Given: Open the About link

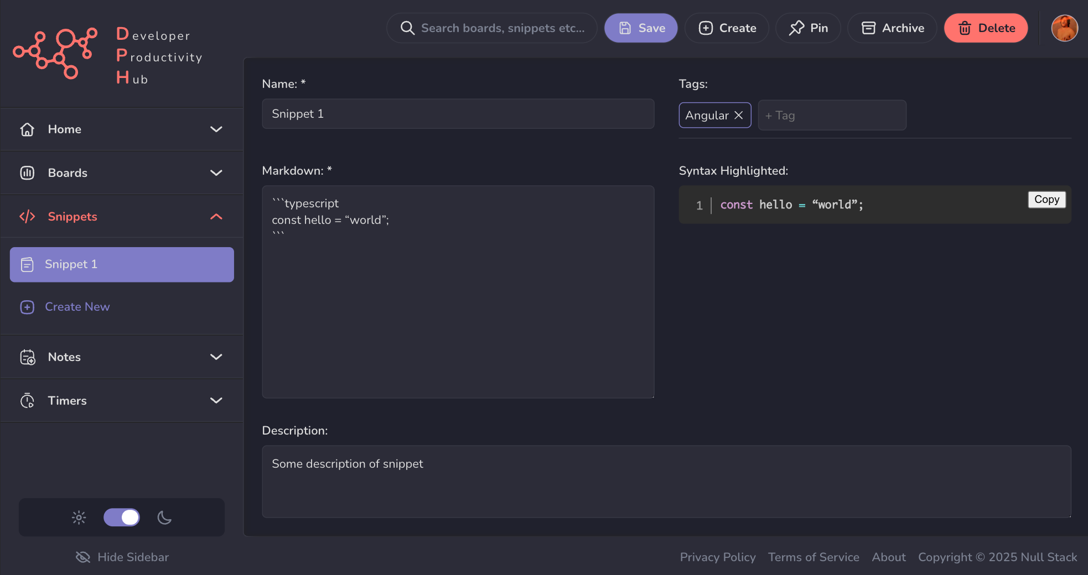Looking at the screenshot, I should coord(889,557).
